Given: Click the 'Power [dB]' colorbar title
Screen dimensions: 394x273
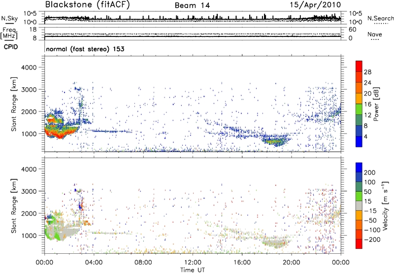Looking at the screenshot, I should click(376, 104).
